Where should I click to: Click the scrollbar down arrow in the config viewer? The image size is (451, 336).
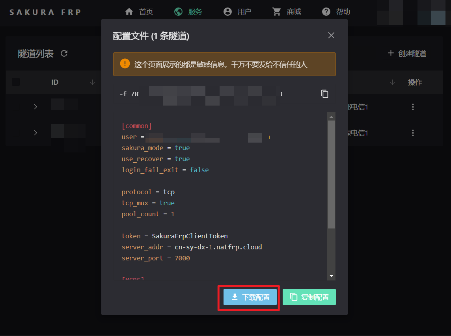[331, 276]
